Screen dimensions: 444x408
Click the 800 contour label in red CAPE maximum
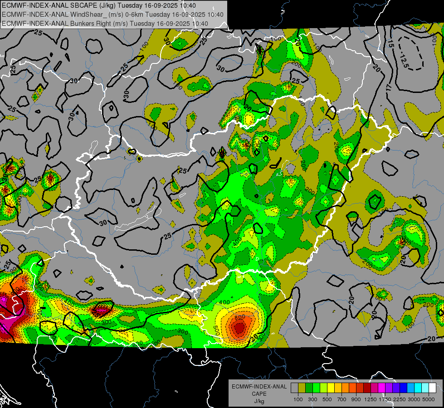pos(240,317)
